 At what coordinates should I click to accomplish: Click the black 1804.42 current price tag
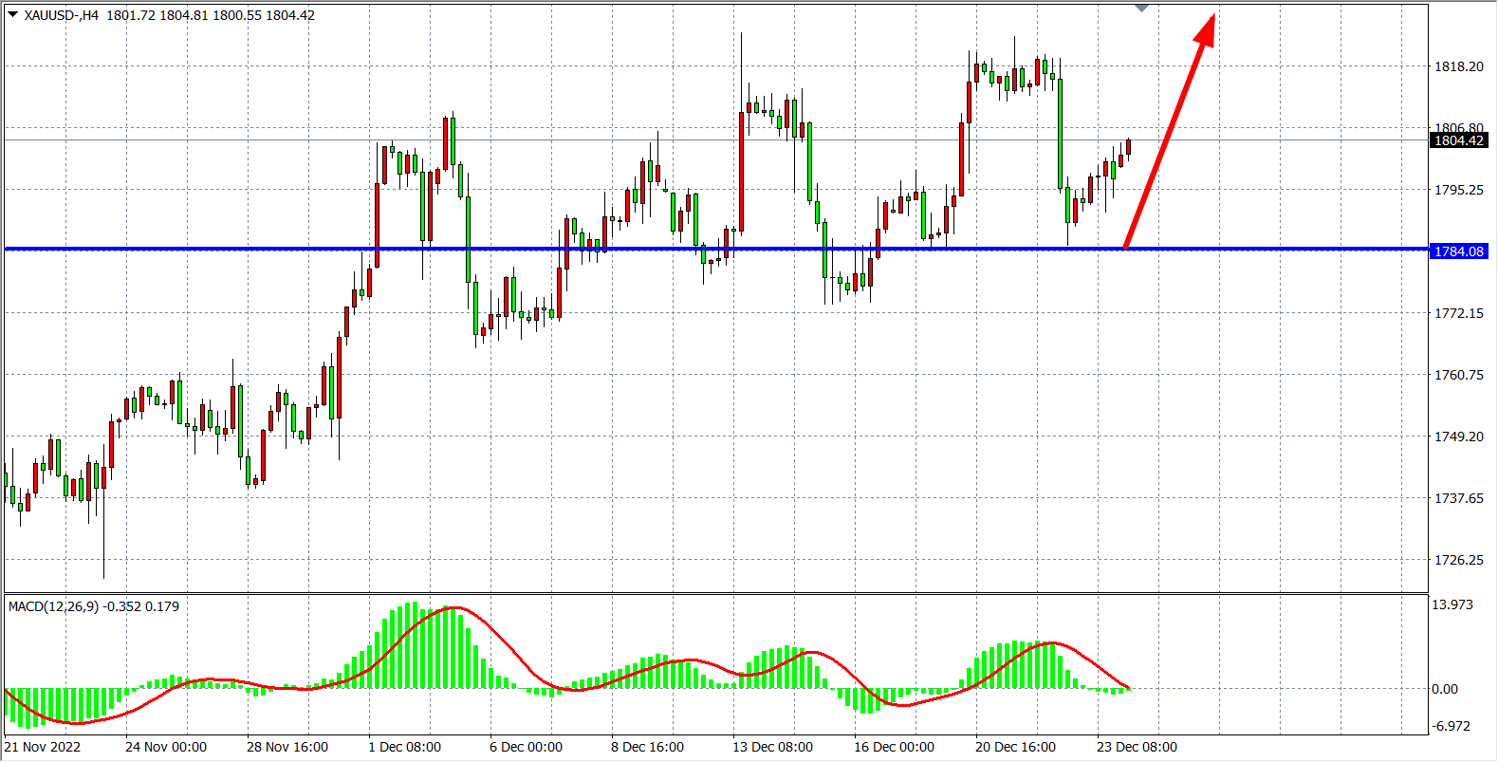[1458, 140]
